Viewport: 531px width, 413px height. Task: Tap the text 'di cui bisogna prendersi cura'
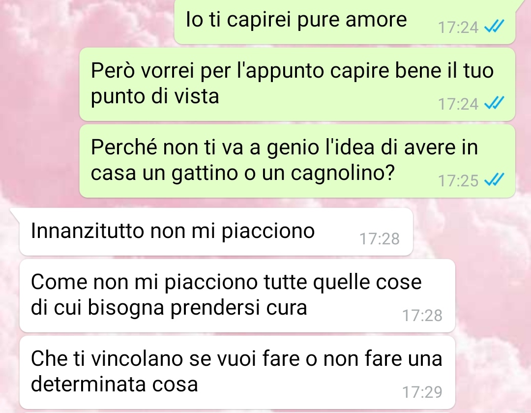[x=169, y=308]
